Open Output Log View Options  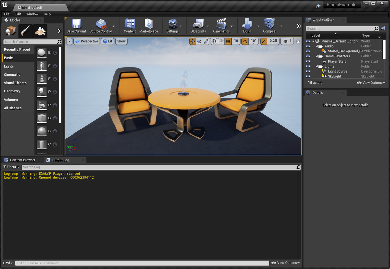click(286, 263)
